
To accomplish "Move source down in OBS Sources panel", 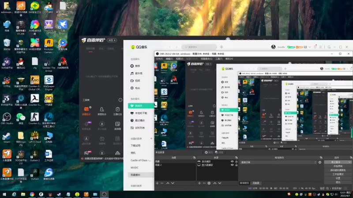I will tap(220, 183).
